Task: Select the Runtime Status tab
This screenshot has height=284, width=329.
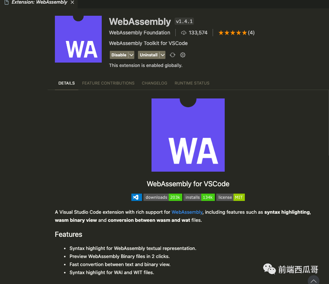Action: click(192, 83)
